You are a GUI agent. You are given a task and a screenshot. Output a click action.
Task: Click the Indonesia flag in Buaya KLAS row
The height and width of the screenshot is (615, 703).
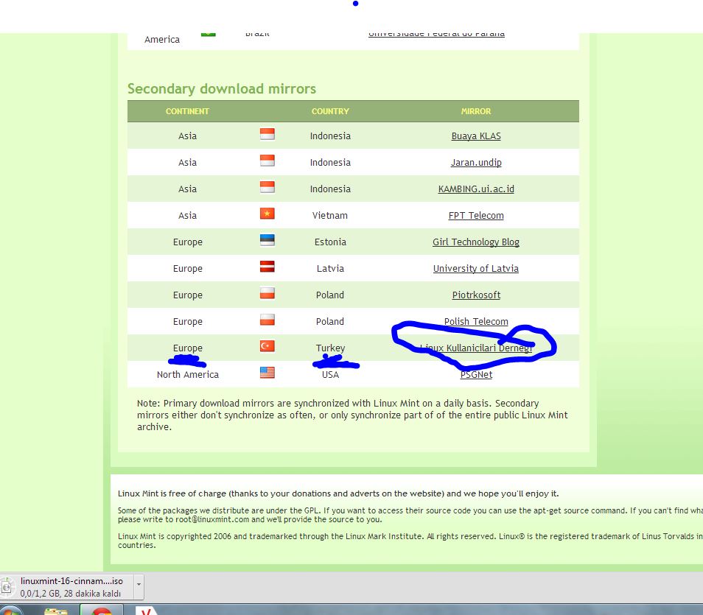pyautogui.click(x=267, y=134)
